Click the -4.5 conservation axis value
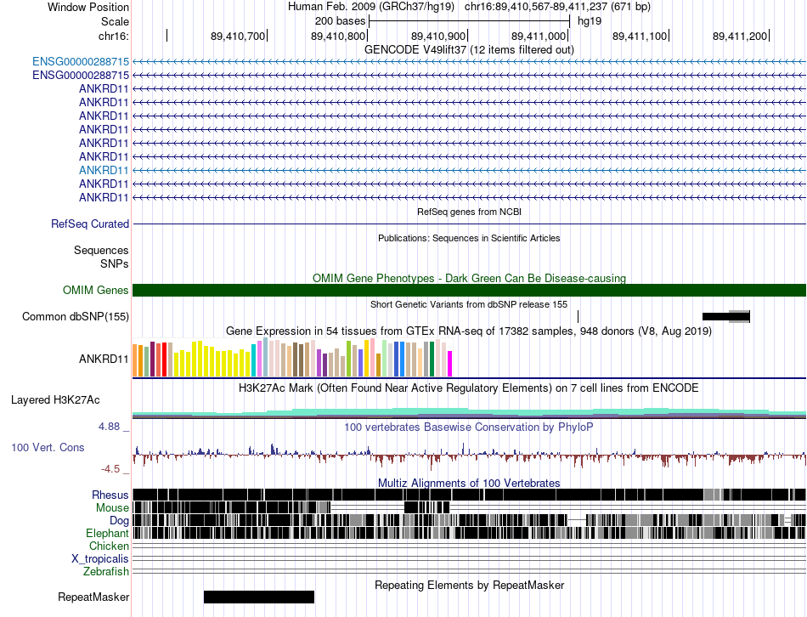 click(x=110, y=469)
